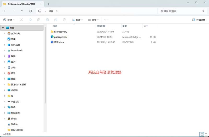The width and height of the screenshot is (209, 137).
Task: Go up one folder level
Action: point(22,11)
